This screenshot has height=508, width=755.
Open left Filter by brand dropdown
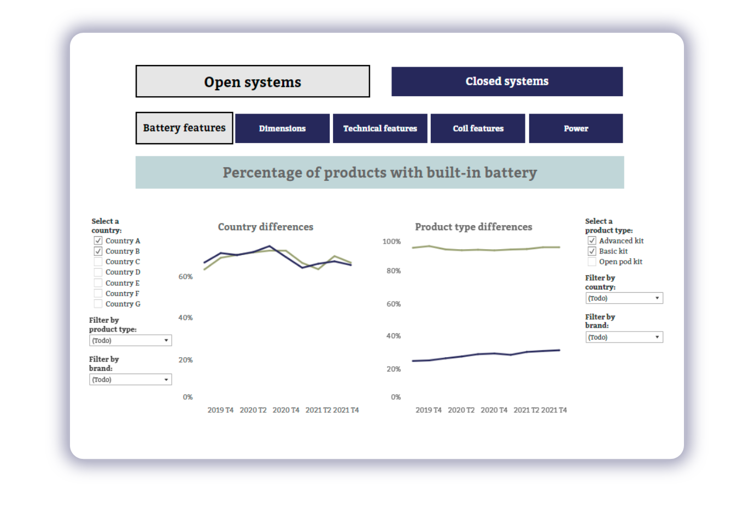(130, 380)
